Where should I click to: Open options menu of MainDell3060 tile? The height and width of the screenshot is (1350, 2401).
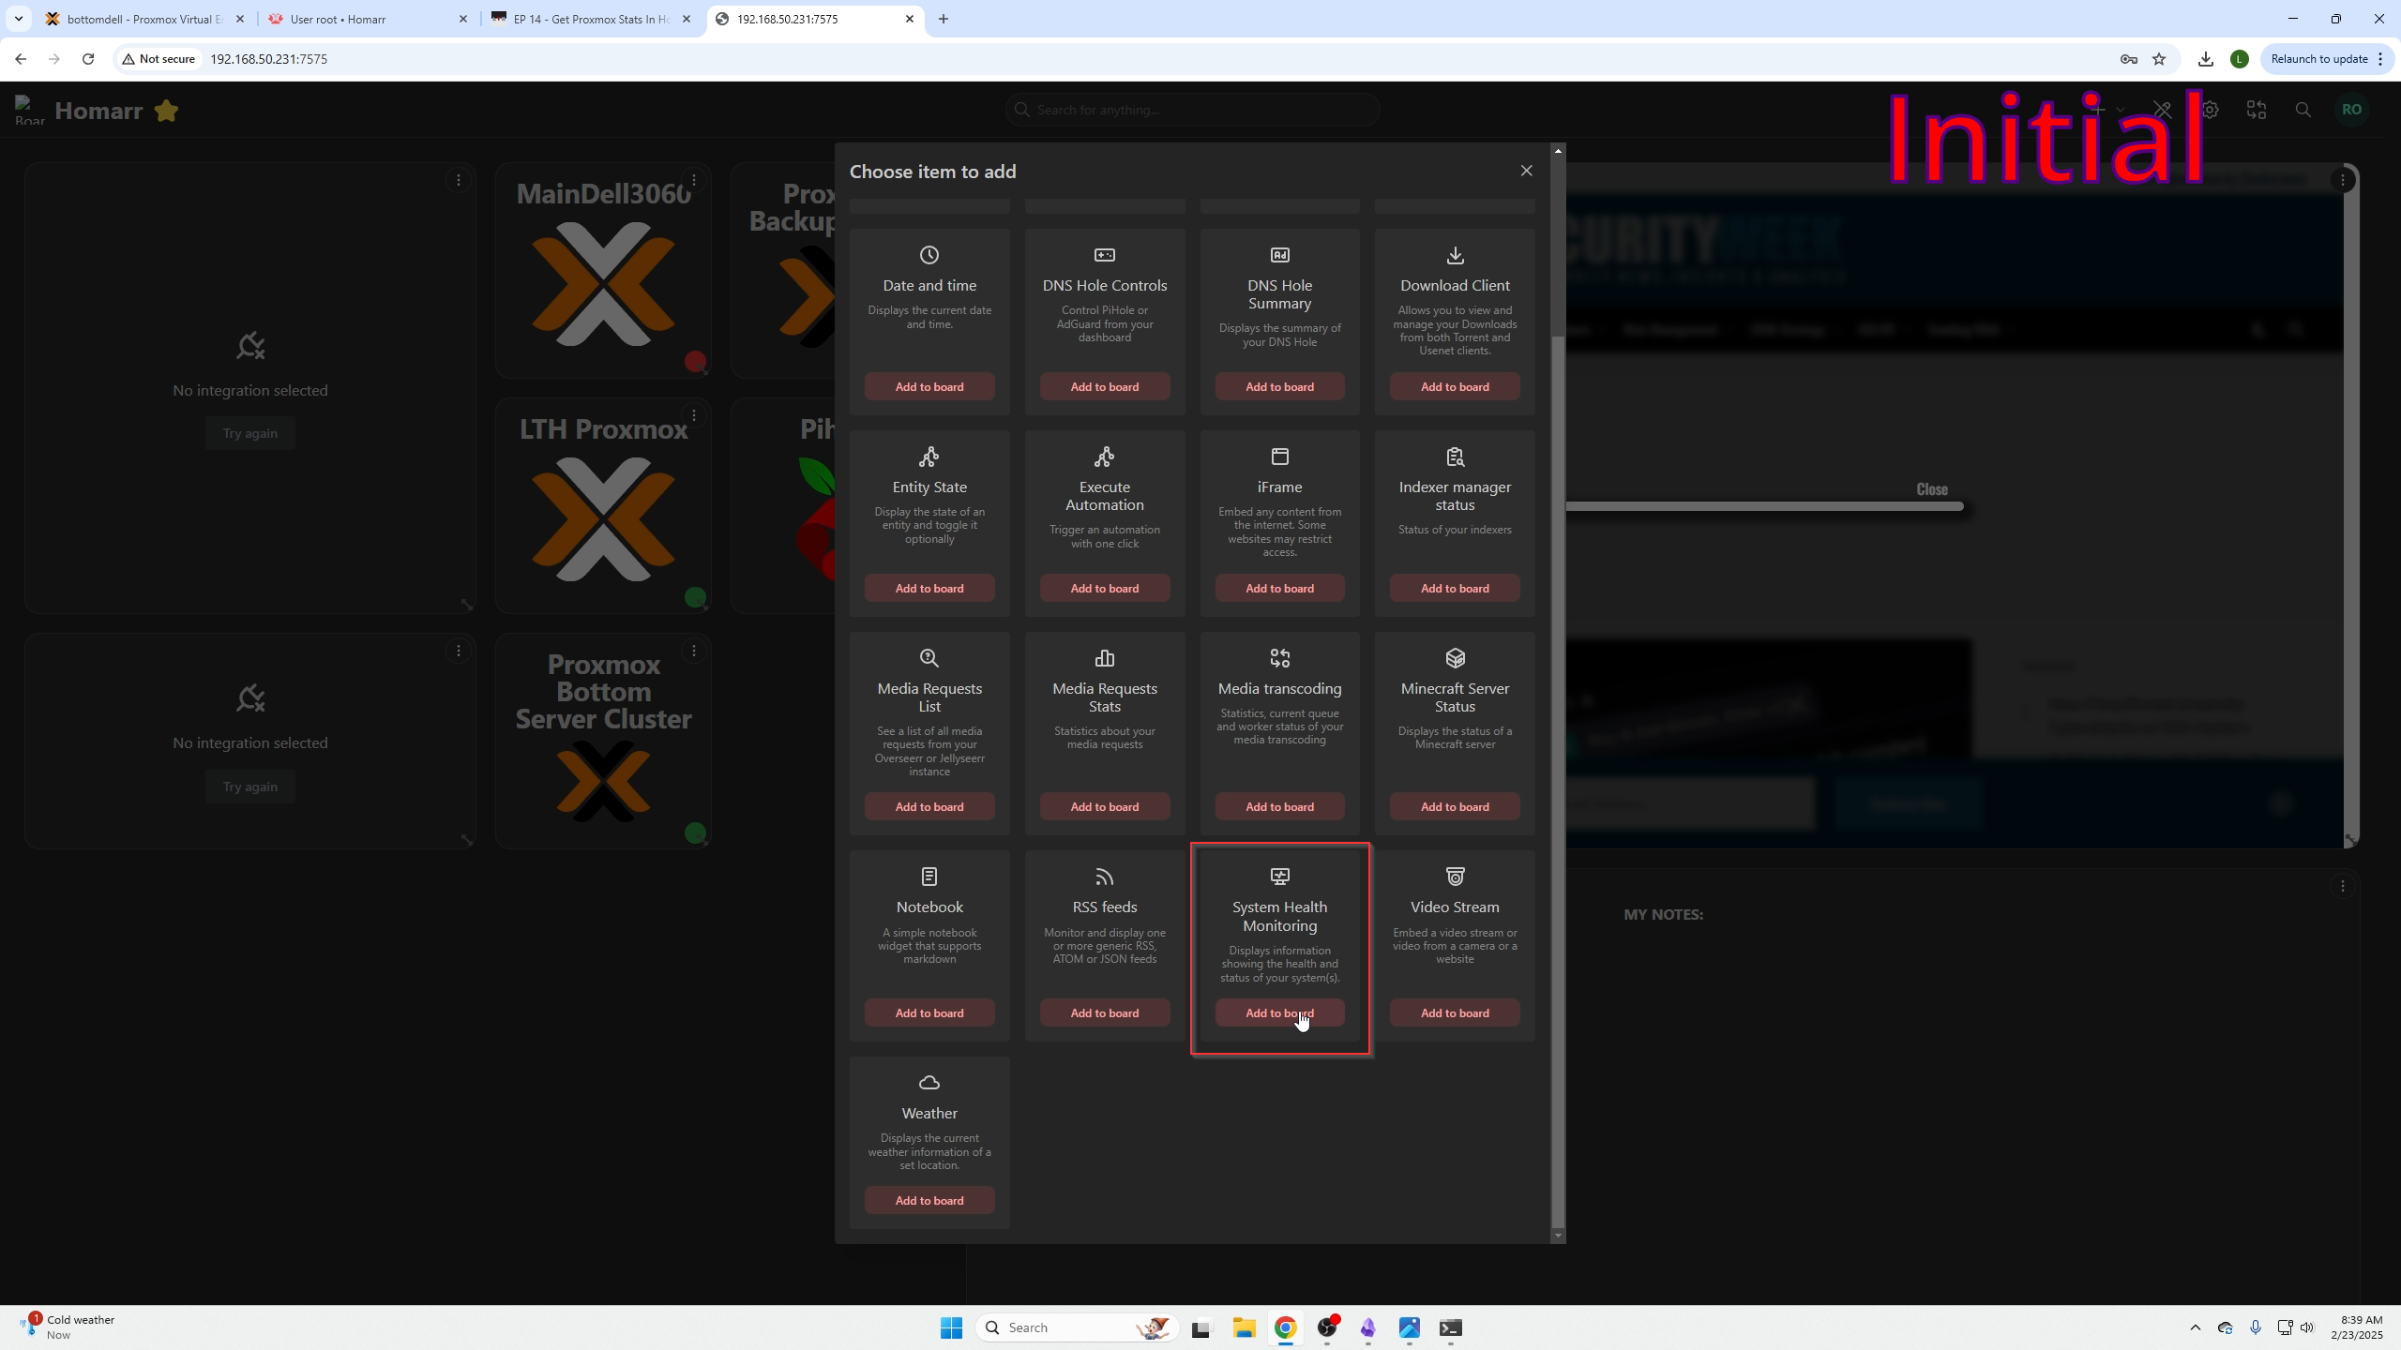point(694,180)
